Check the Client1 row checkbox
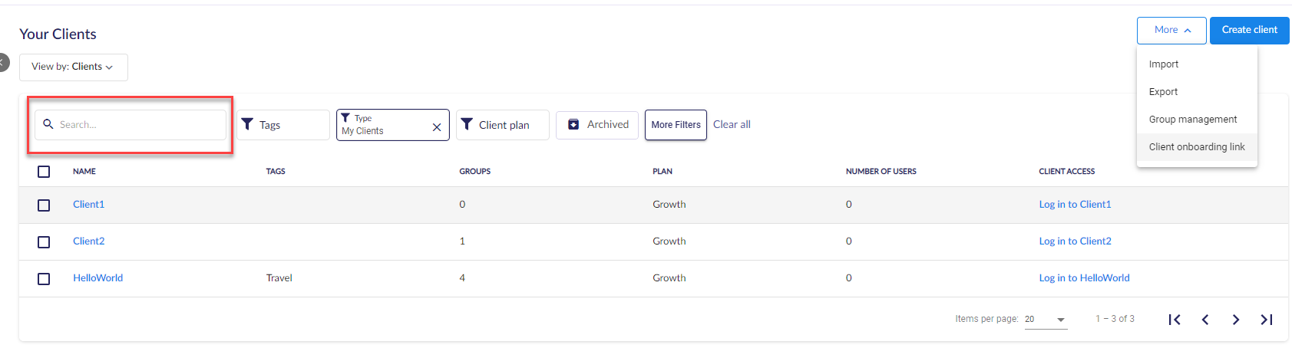The width and height of the screenshot is (1292, 348). click(44, 205)
